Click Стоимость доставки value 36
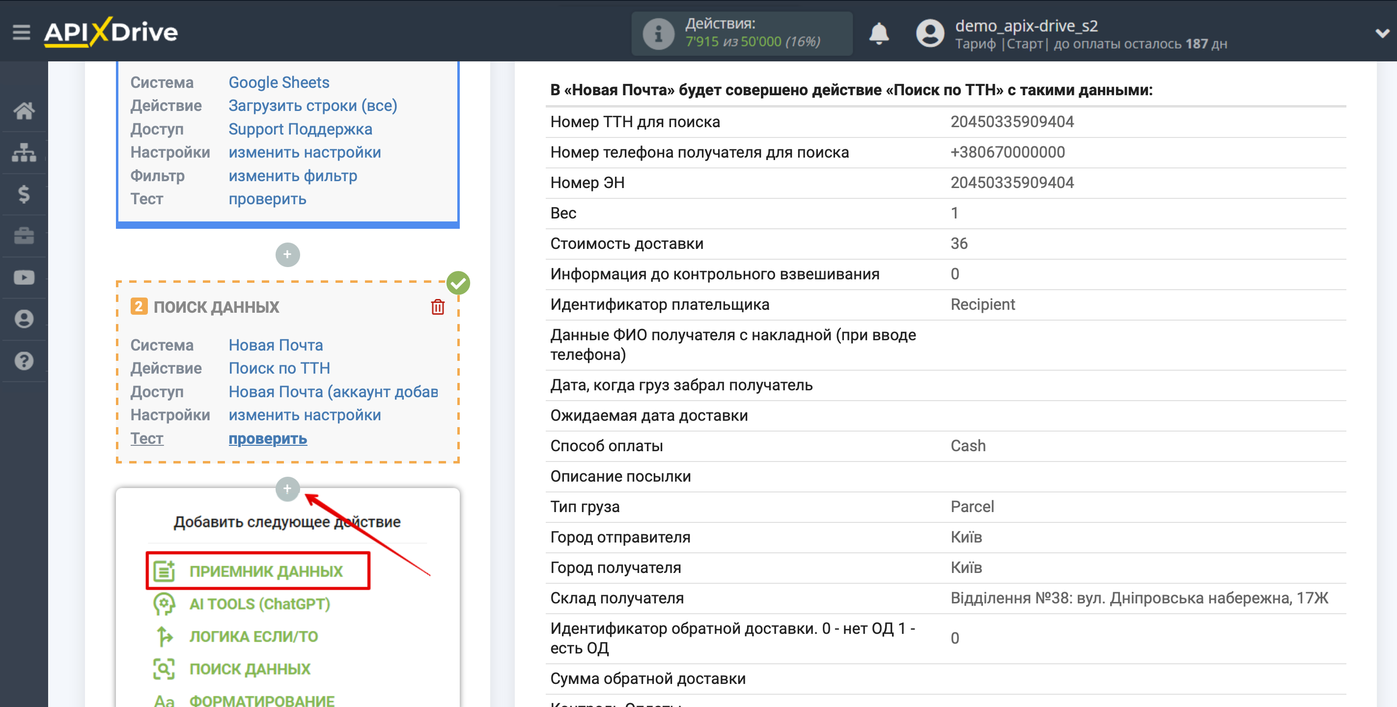This screenshot has height=707, width=1397. click(959, 244)
